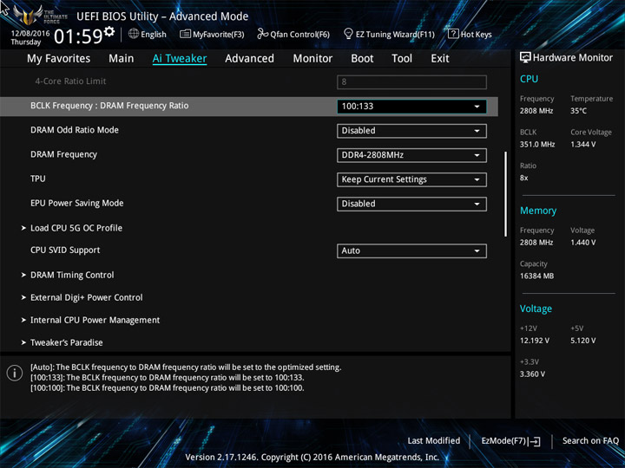Click the 12/08/2016 date text
625x468 pixels.
(30, 34)
